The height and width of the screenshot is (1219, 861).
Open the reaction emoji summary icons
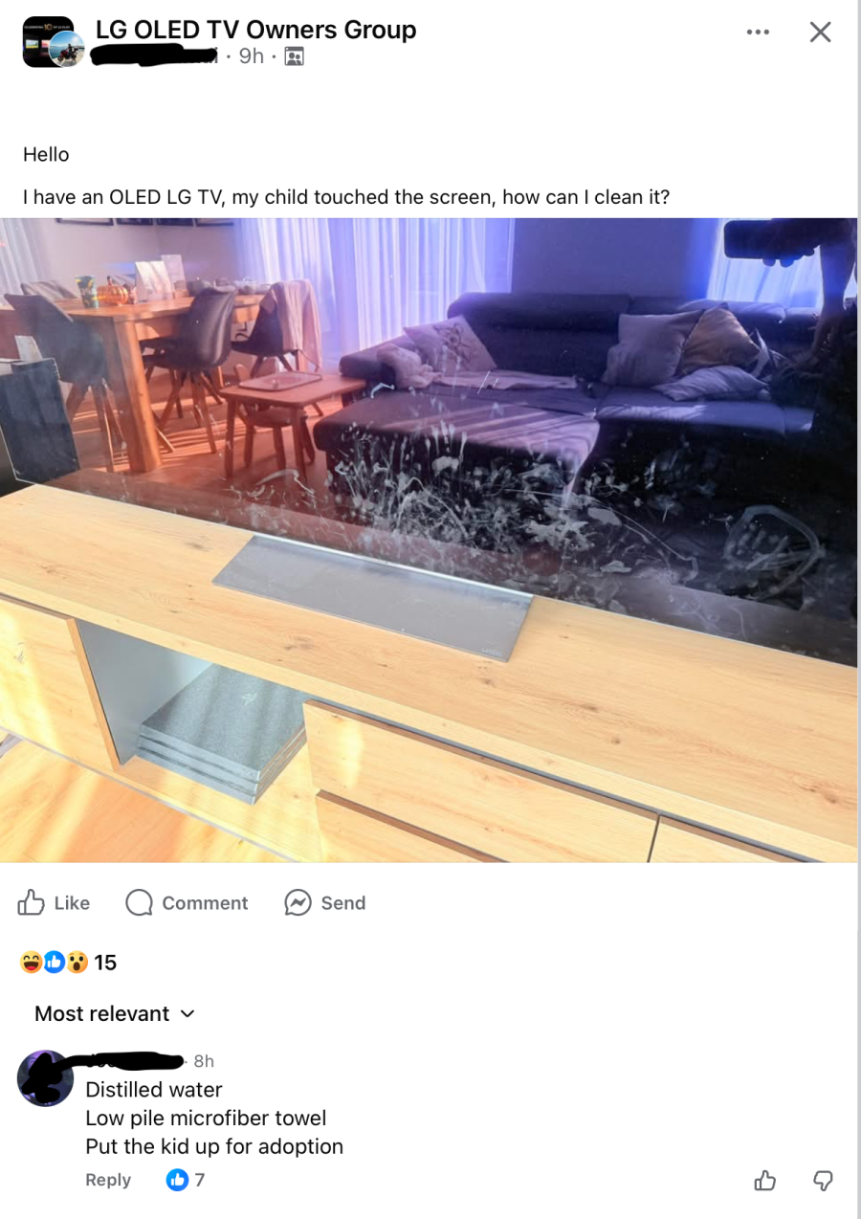coord(55,962)
